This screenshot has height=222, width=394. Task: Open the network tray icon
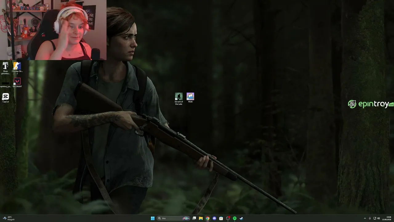(374, 218)
